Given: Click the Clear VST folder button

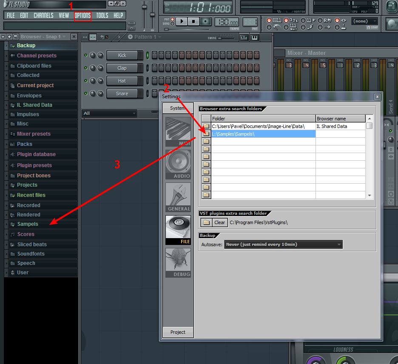Looking at the screenshot, I should coord(219,222).
